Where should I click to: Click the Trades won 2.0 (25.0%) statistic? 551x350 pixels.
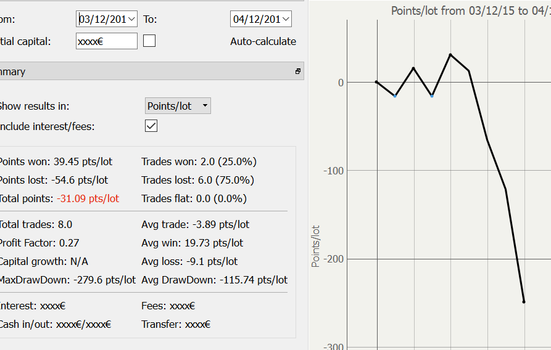tap(199, 161)
